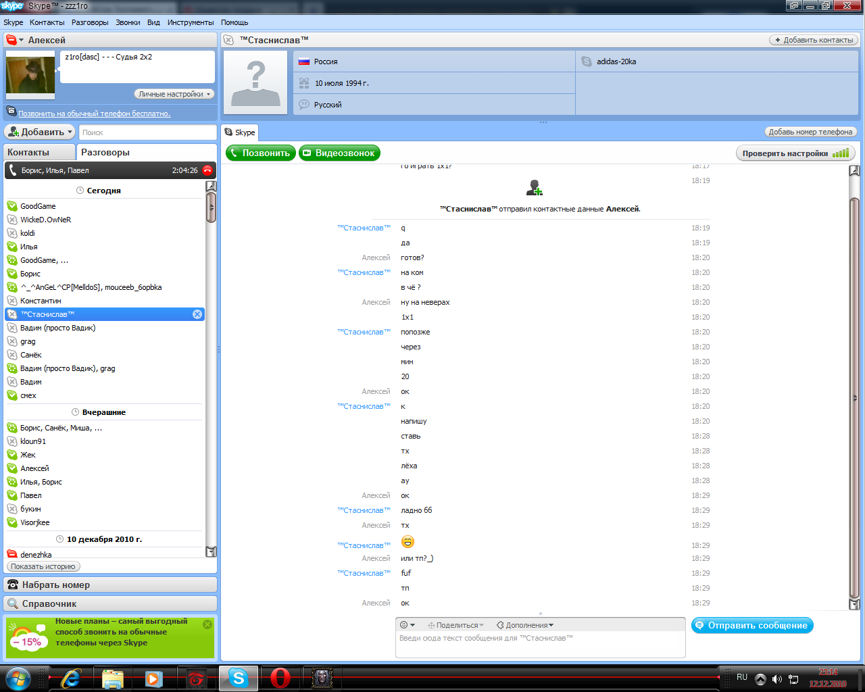Open Internet Explorer from the taskbar
This screenshot has width=865, height=692.
pos(70,678)
